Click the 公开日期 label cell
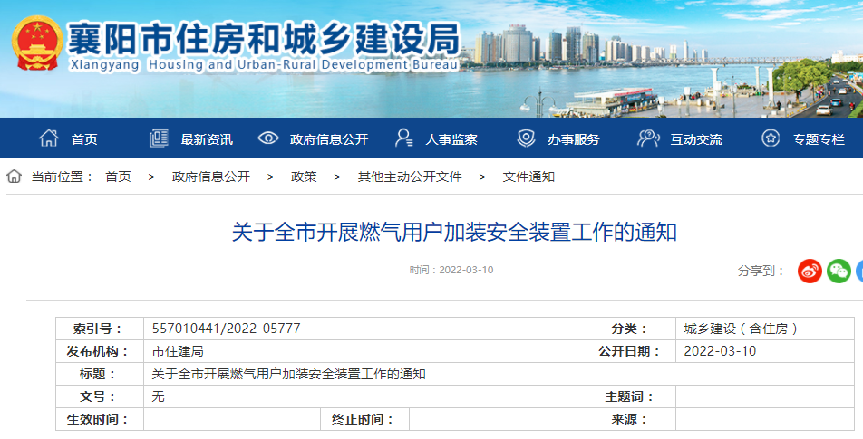The width and height of the screenshot is (863, 439). tap(631, 351)
